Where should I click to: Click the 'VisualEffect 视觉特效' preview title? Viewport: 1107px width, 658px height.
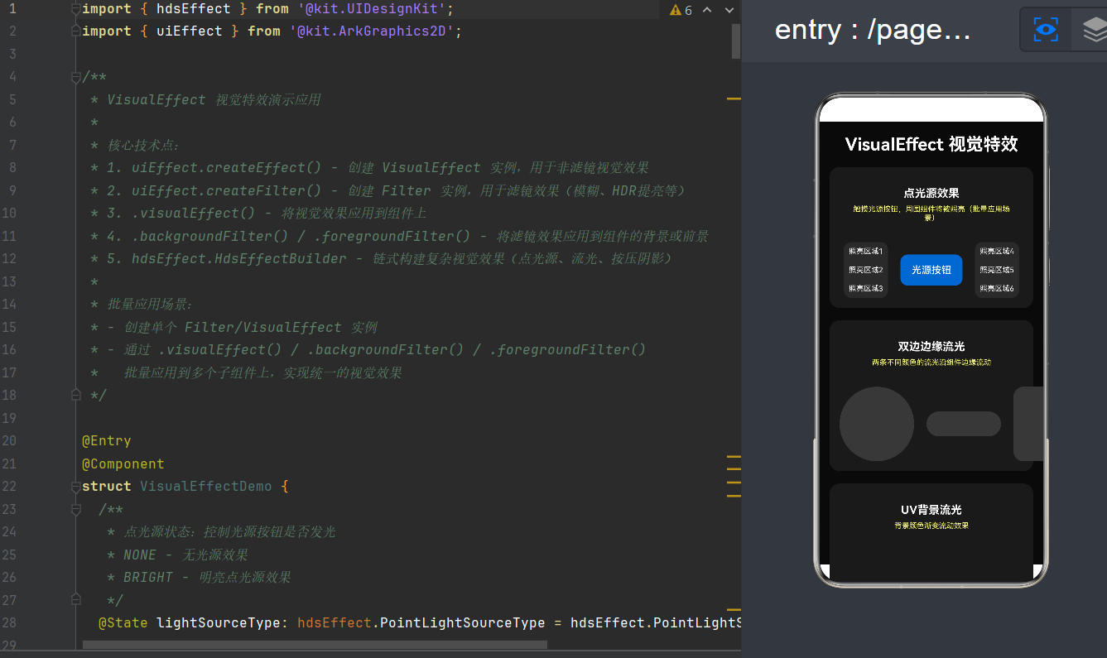coord(931,144)
